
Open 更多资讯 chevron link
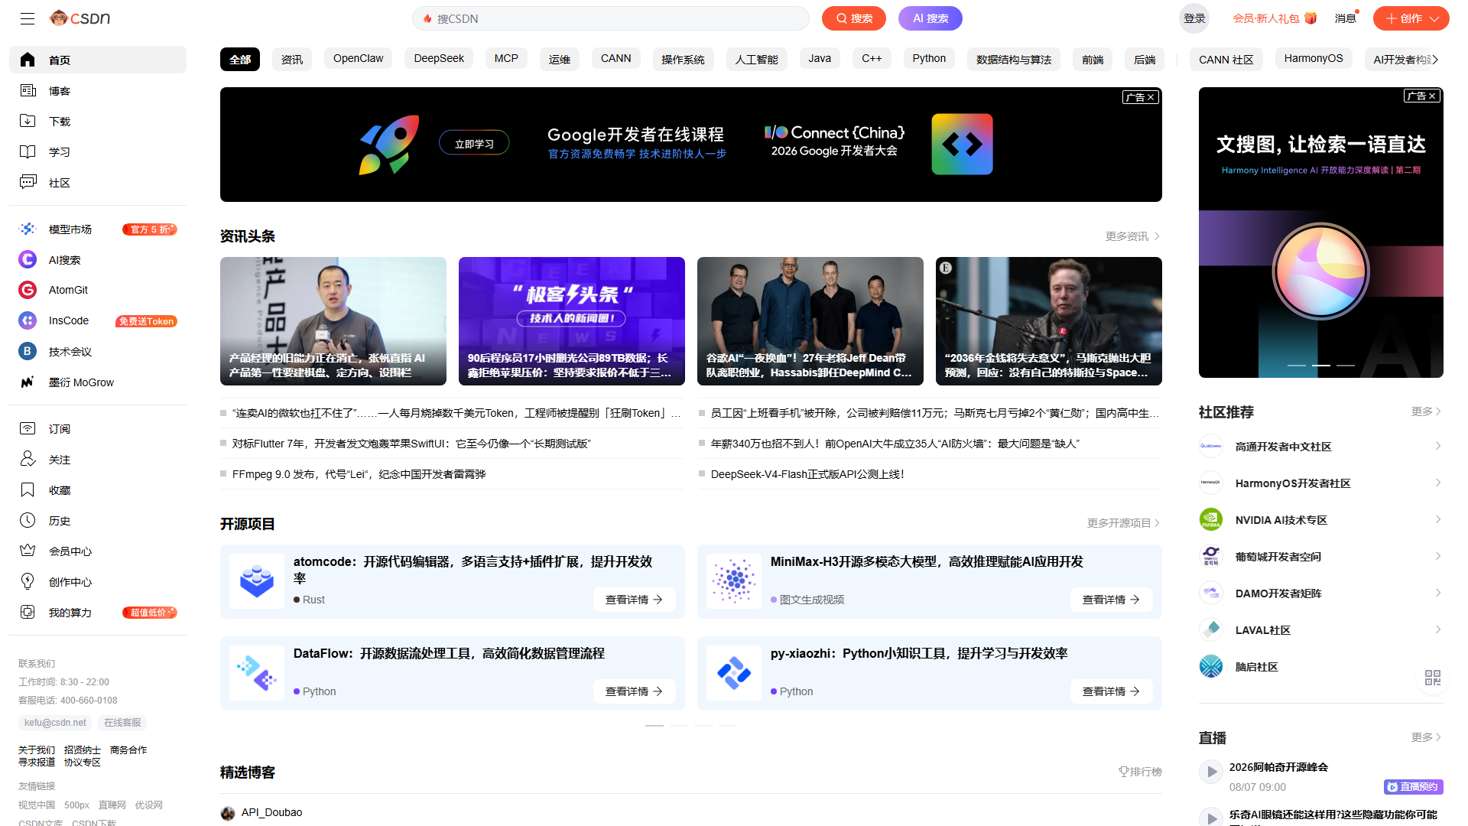click(x=1133, y=236)
